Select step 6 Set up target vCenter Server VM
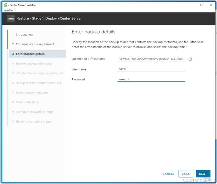217x184 pixels. coord(38,83)
